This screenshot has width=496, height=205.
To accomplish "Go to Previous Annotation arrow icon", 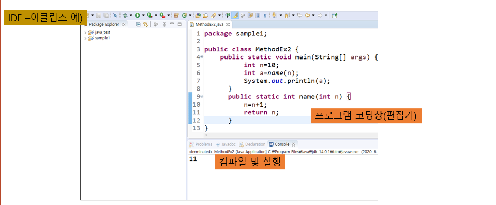I will 287,15.
